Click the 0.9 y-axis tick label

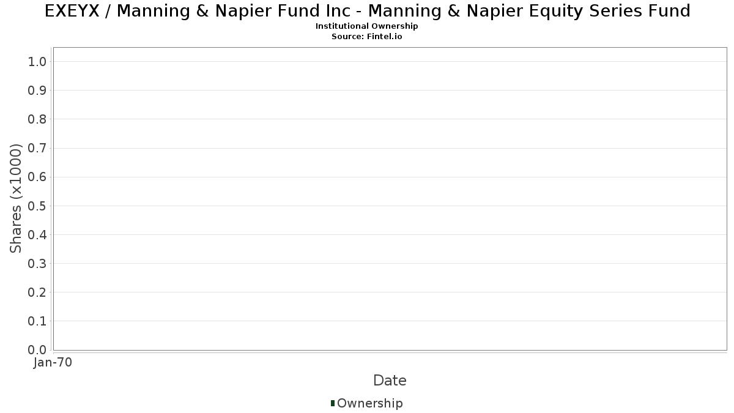click(x=37, y=91)
